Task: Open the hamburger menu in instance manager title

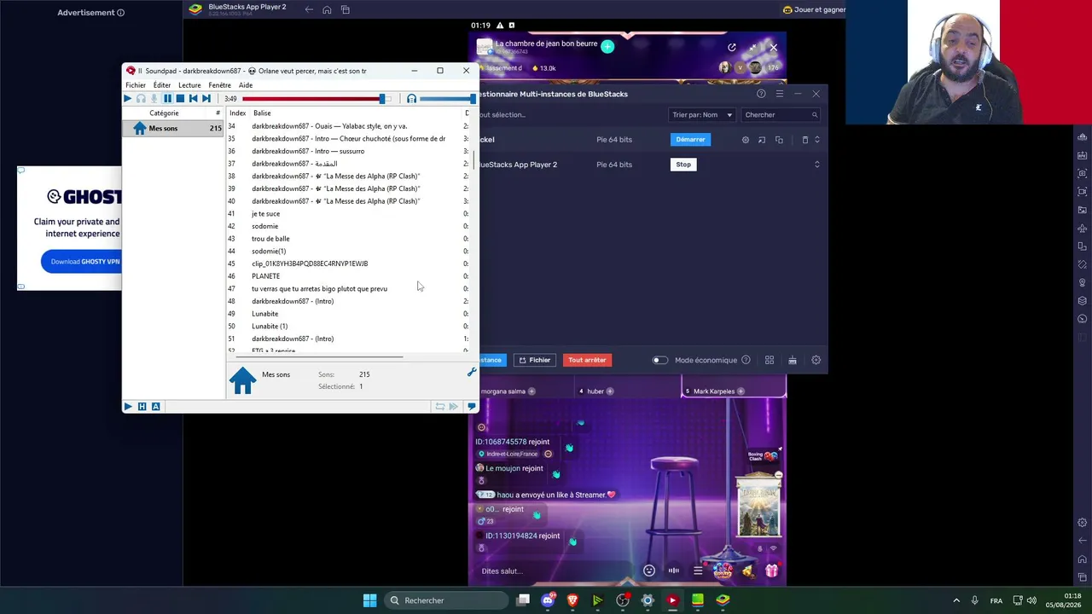Action: pyautogui.click(x=780, y=94)
